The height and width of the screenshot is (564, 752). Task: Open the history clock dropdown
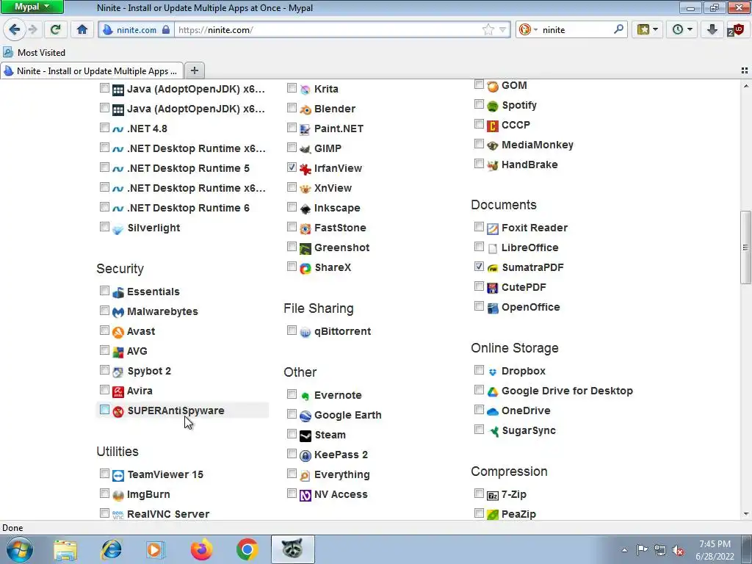[x=682, y=29]
